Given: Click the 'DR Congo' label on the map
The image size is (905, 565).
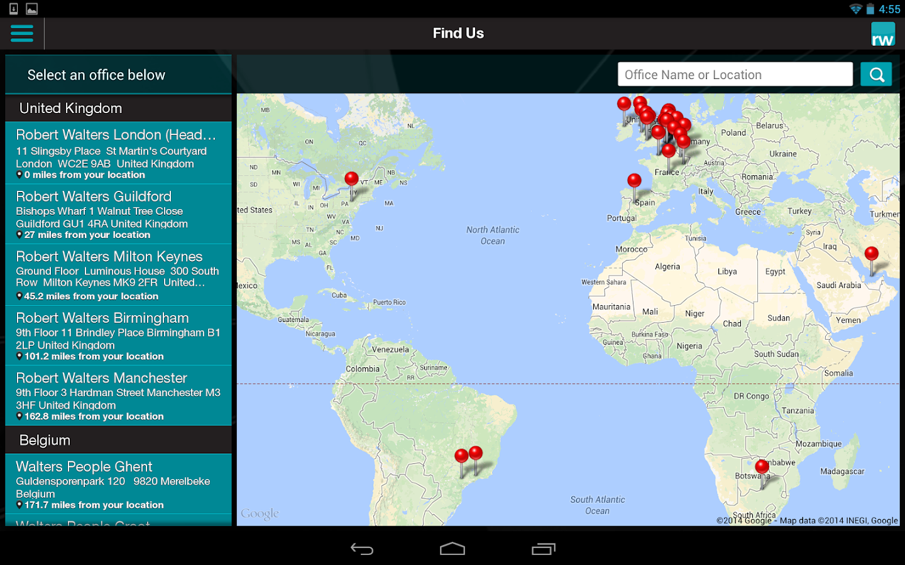Looking at the screenshot, I should 752,396.
